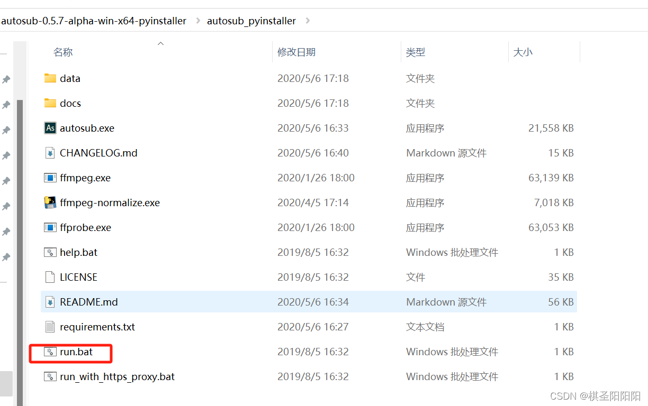Click the README.md file icon

[50, 302]
